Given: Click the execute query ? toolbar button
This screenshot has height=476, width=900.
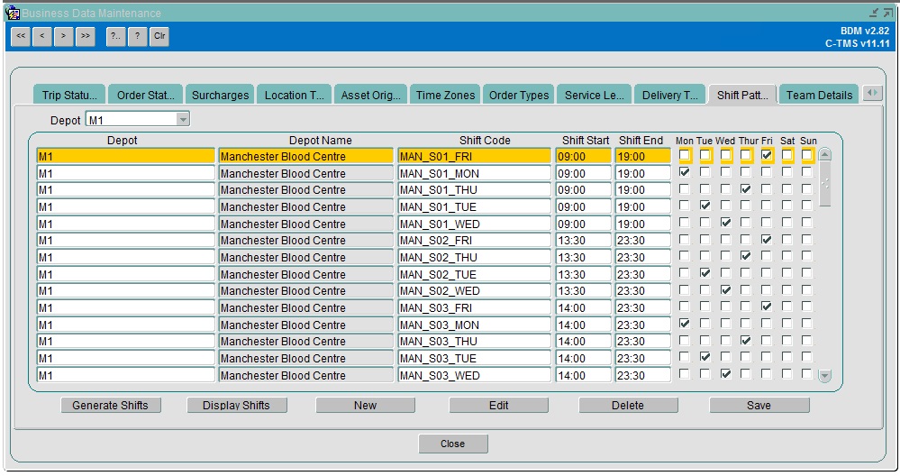Looking at the screenshot, I should point(138,36).
